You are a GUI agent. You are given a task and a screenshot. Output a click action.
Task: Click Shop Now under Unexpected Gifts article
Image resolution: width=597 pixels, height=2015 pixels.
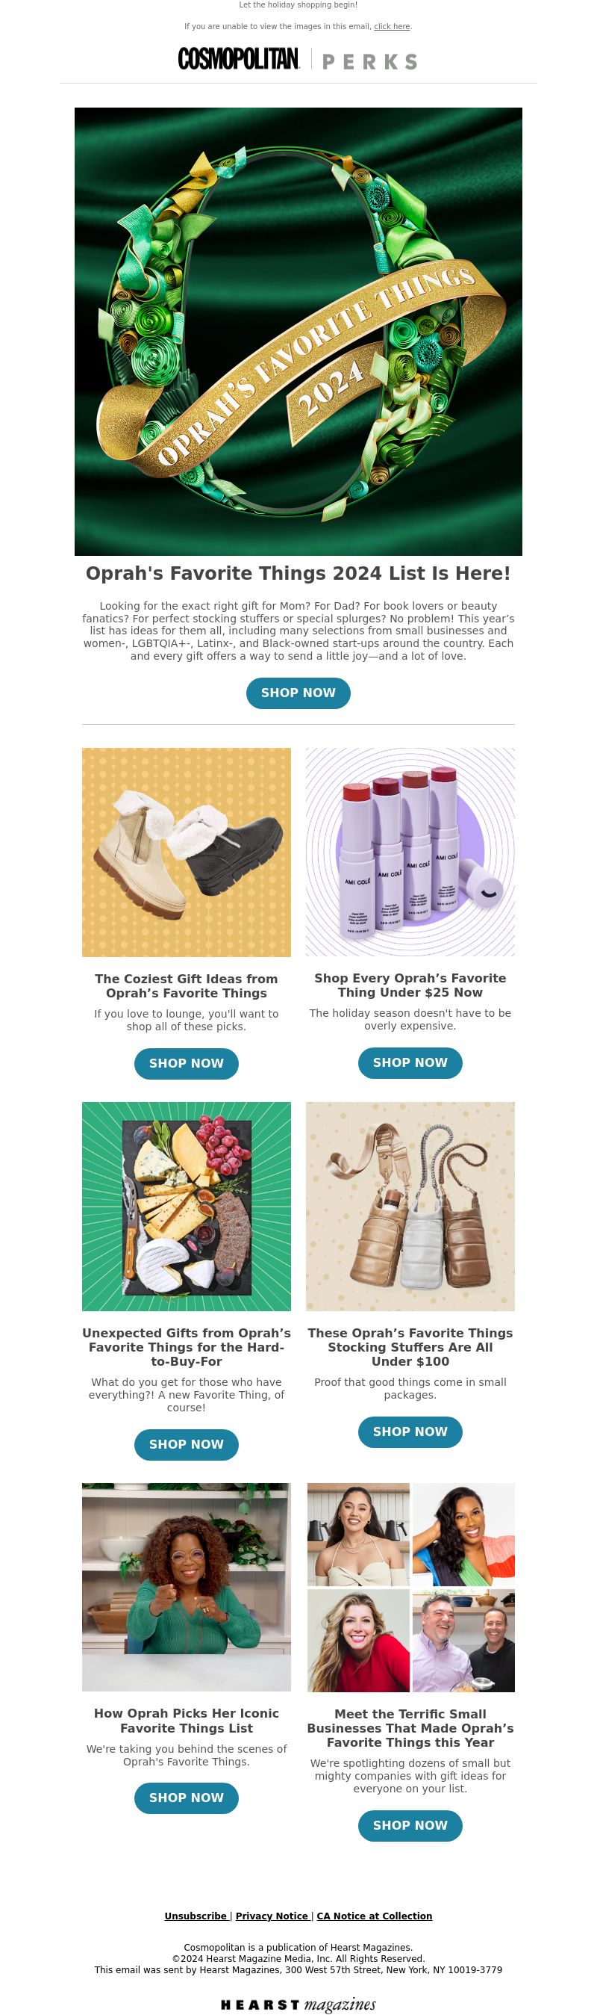click(187, 1445)
